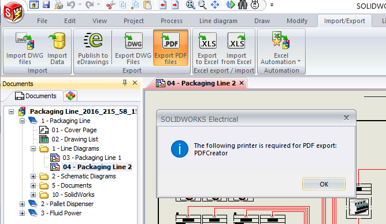Click the terminal strip symbol behind the dialog
Screen dimensions: 386x224
tap(358, 207)
